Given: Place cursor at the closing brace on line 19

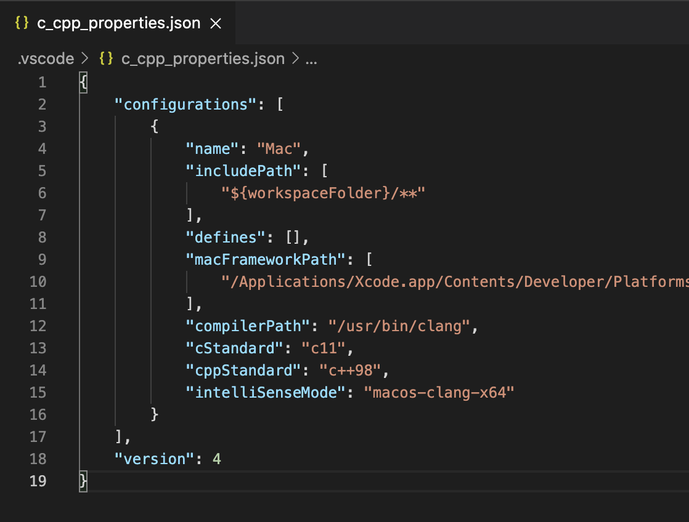Looking at the screenshot, I should click(x=82, y=481).
